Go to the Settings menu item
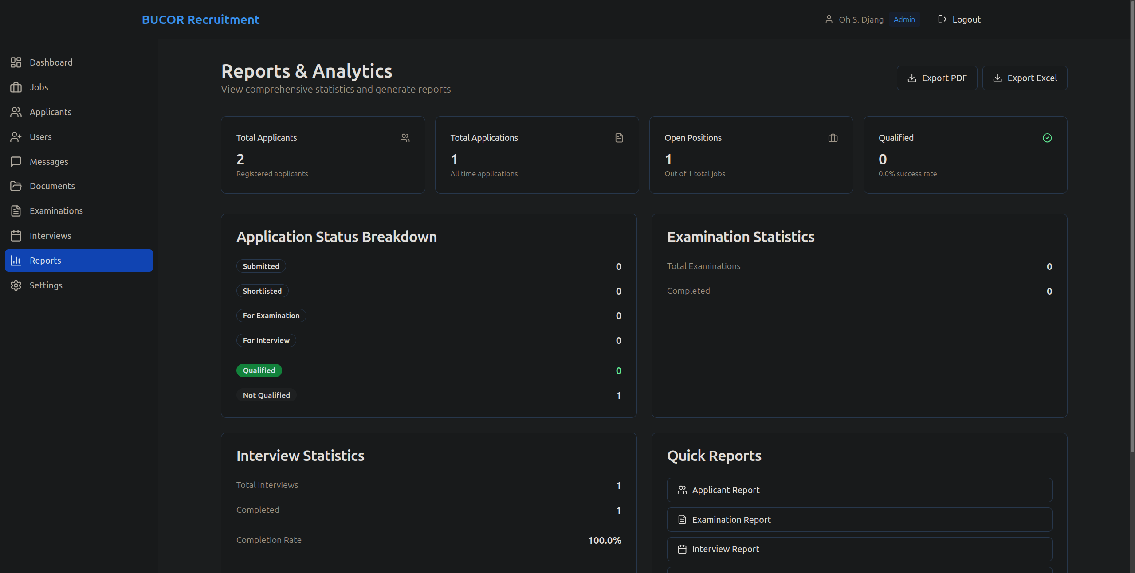Viewport: 1135px width, 573px height. coord(46,285)
